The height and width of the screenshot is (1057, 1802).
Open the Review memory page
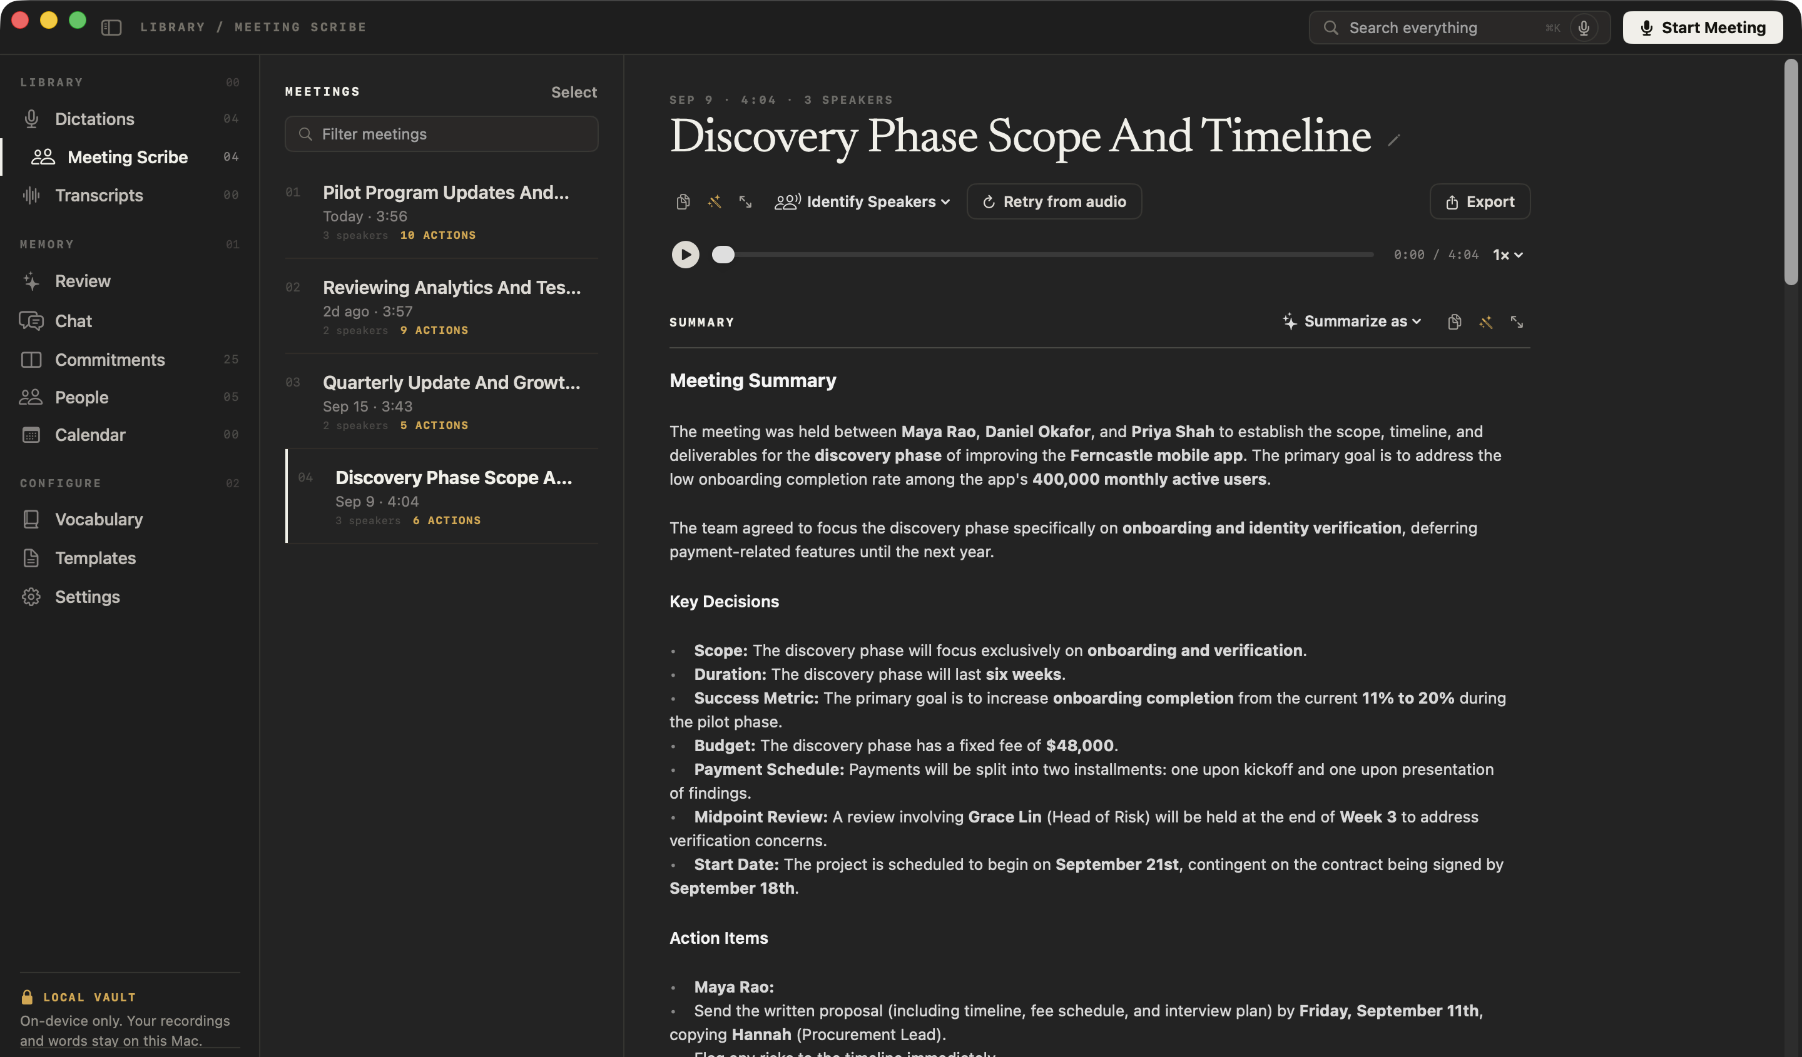click(130, 281)
